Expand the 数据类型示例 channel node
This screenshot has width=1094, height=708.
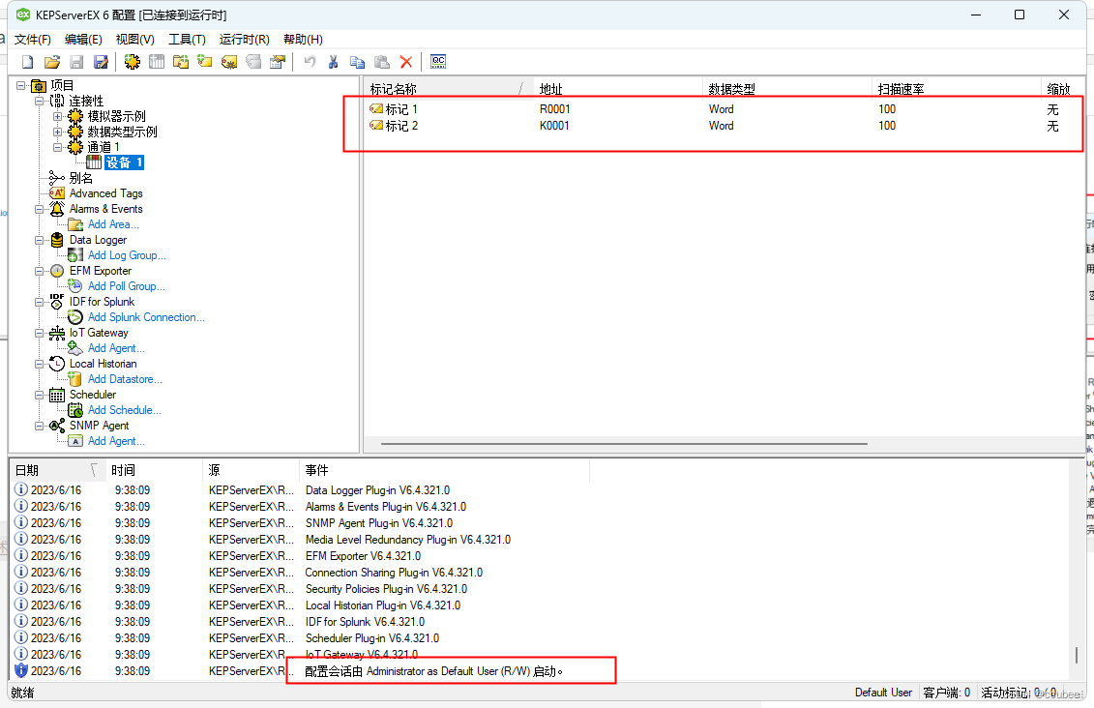tap(58, 132)
